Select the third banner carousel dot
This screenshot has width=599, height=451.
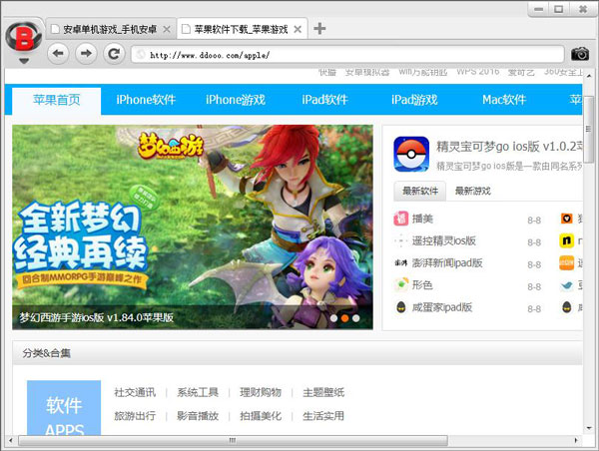pos(355,318)
